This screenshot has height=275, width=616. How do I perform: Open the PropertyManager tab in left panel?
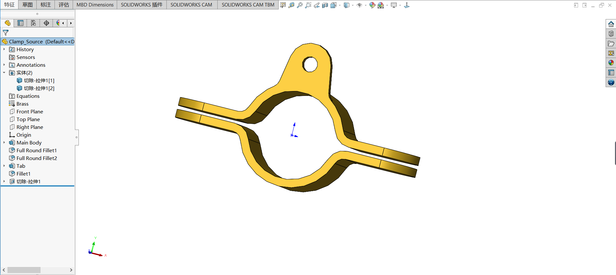coord(20,23)
